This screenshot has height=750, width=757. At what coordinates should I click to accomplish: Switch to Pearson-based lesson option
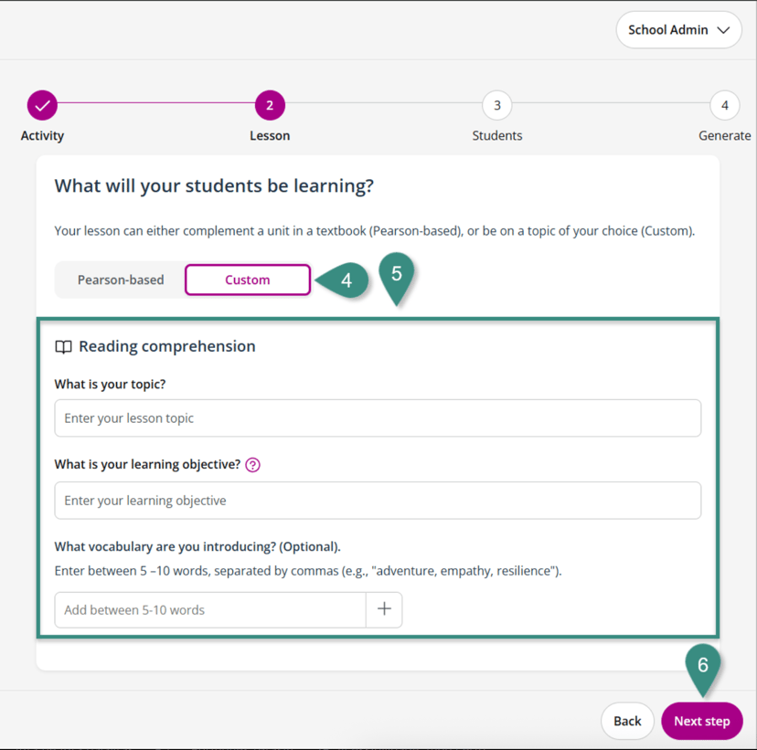click(x=121, y=280)
